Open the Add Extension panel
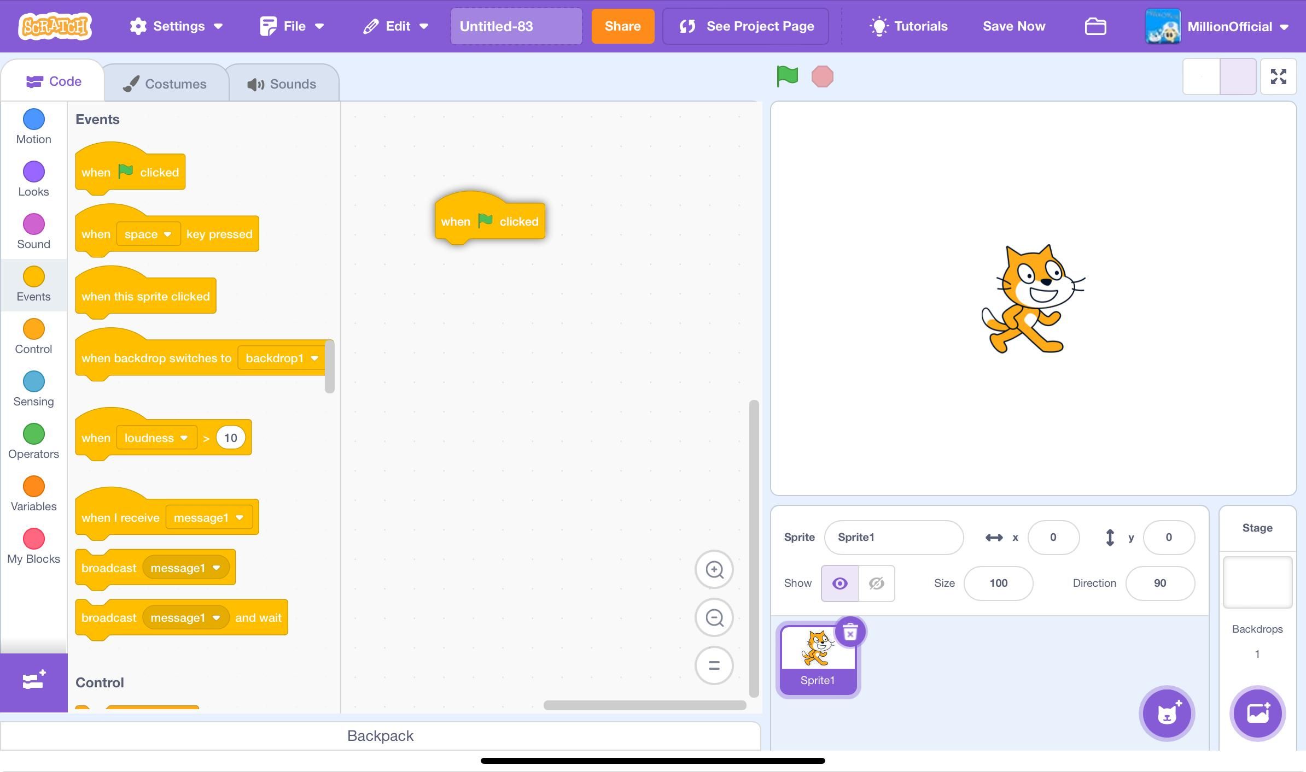Image resolution: width=1306 pixels, height=772 pixels. pos(33,681)
